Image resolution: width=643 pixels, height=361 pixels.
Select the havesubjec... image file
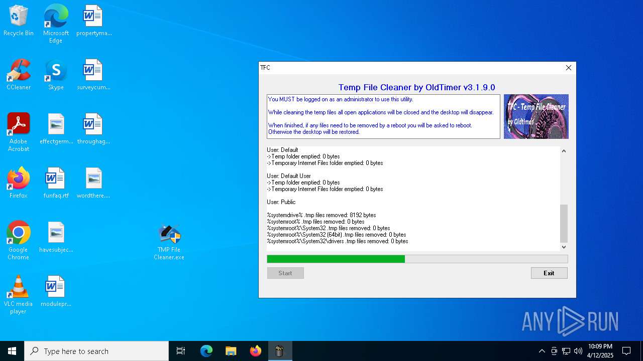[56, 237]
